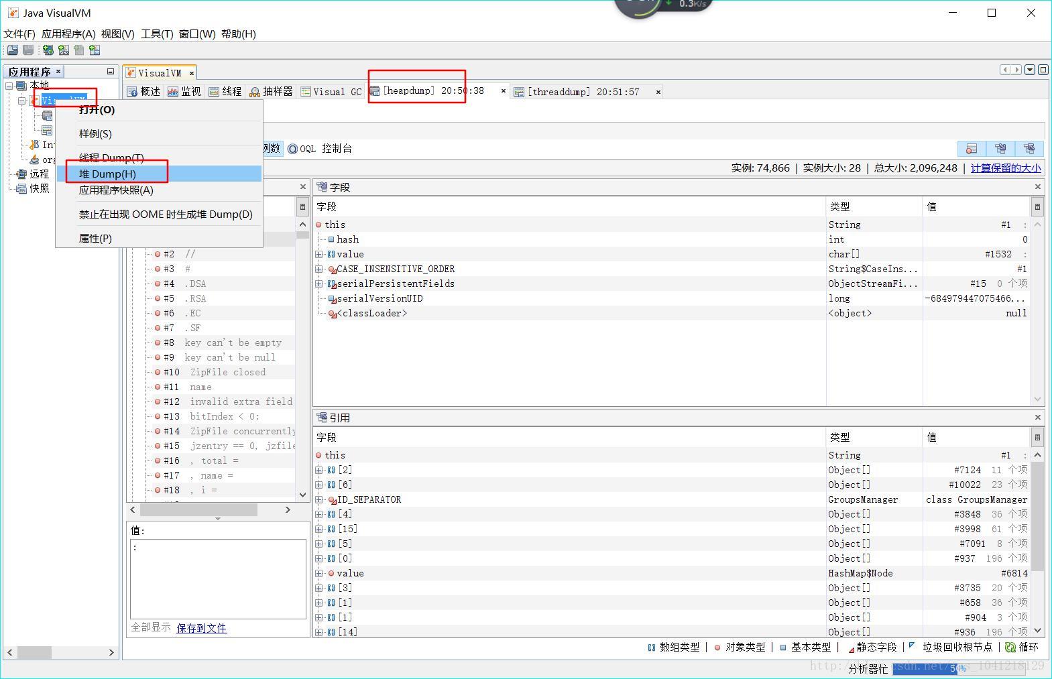Minimize the 应用程序 side panel
This screenshot has width=1052, height=679.
111,71
